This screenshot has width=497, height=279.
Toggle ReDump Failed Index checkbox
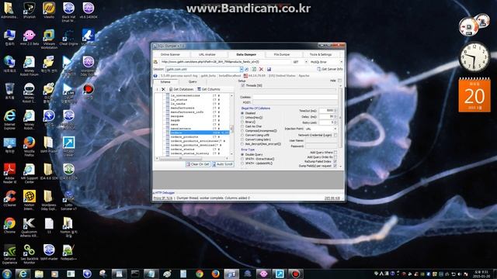pos(335,161)
